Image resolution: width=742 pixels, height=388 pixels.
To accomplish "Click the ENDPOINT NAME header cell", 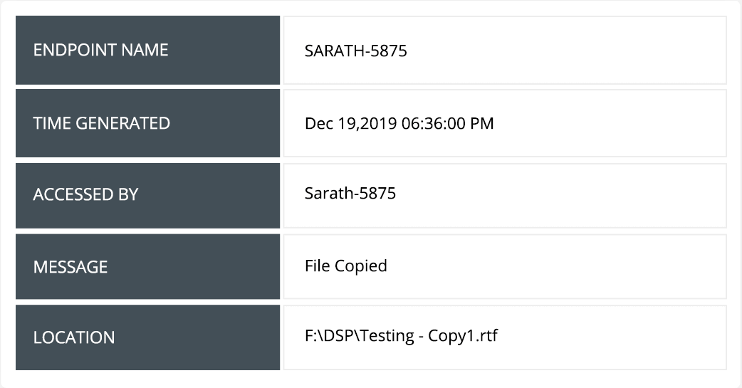I will point(147,51).
